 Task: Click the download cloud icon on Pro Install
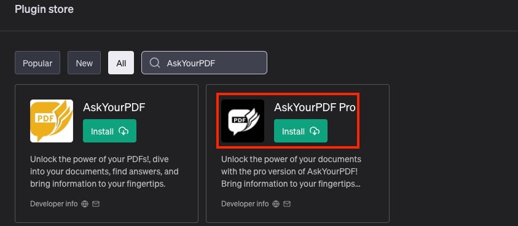click(315, 131)
